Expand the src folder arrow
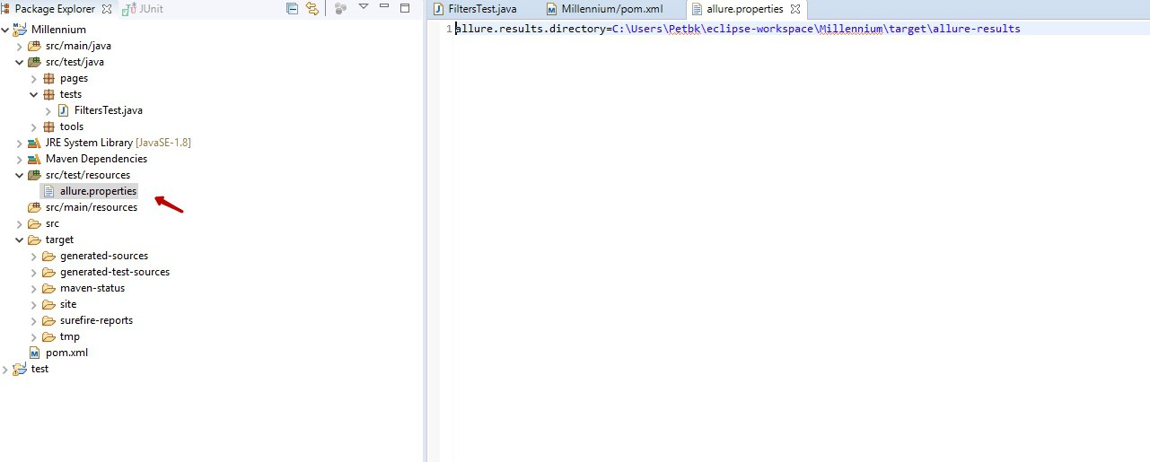The image size is (1150, 462). 20,223
